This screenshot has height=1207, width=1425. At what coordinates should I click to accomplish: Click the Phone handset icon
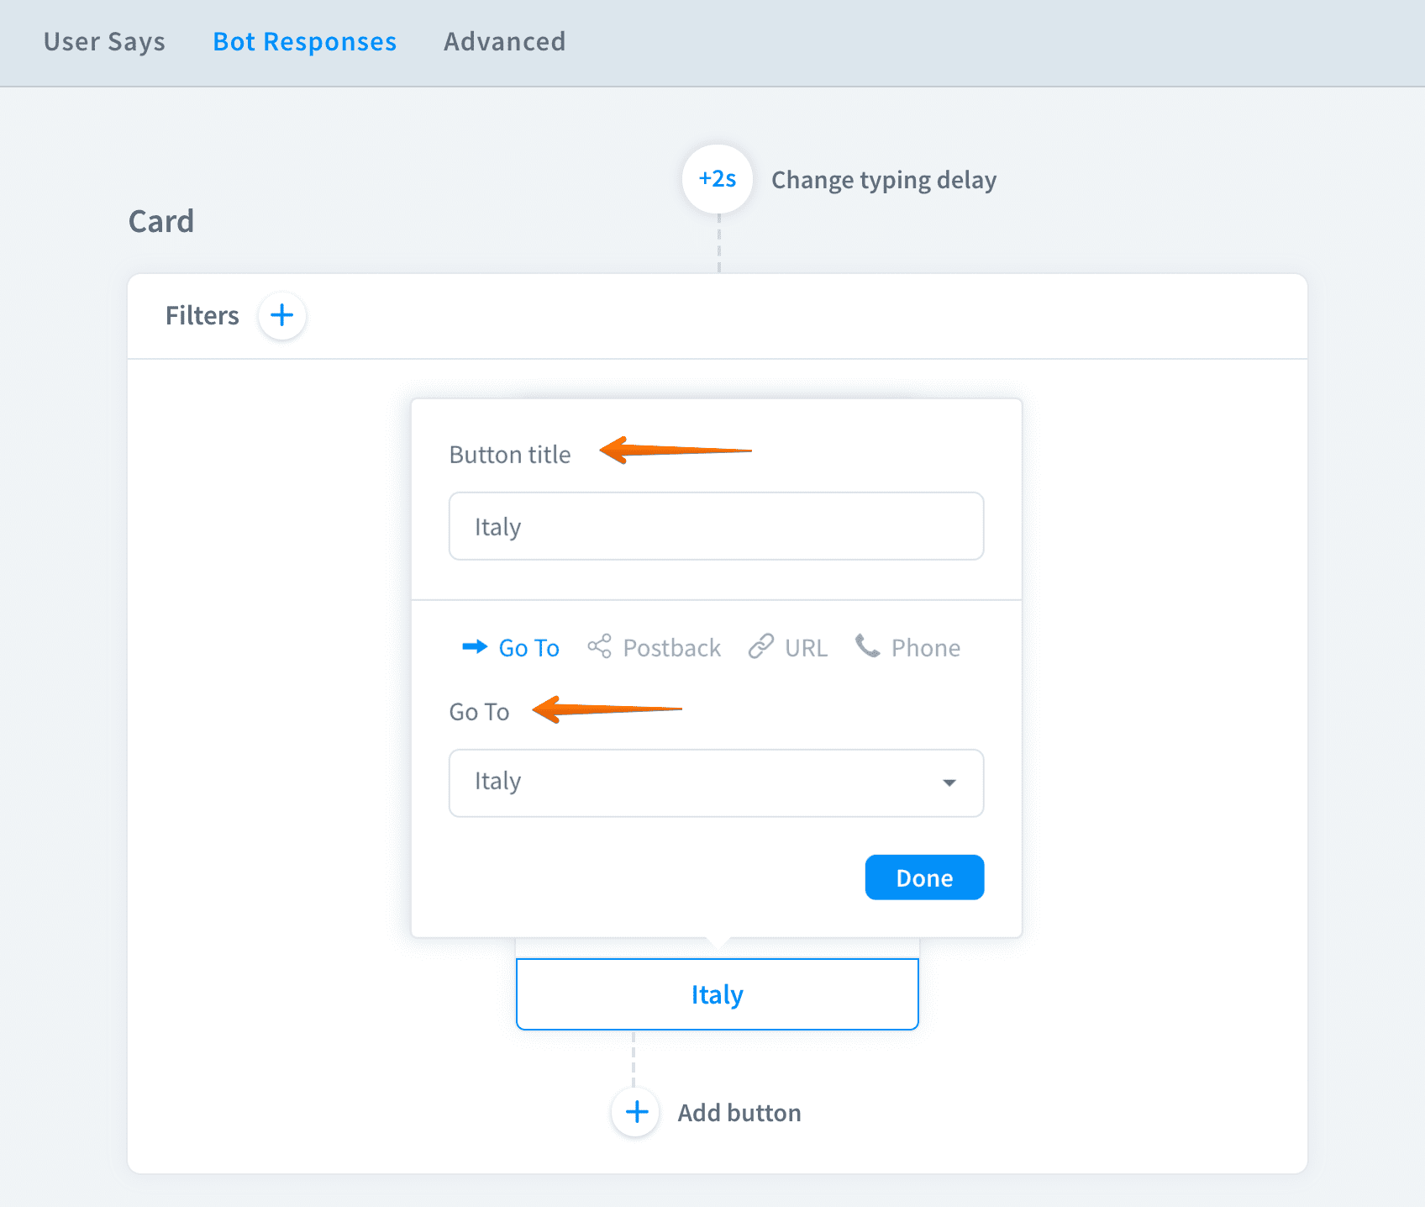point(867,646)
